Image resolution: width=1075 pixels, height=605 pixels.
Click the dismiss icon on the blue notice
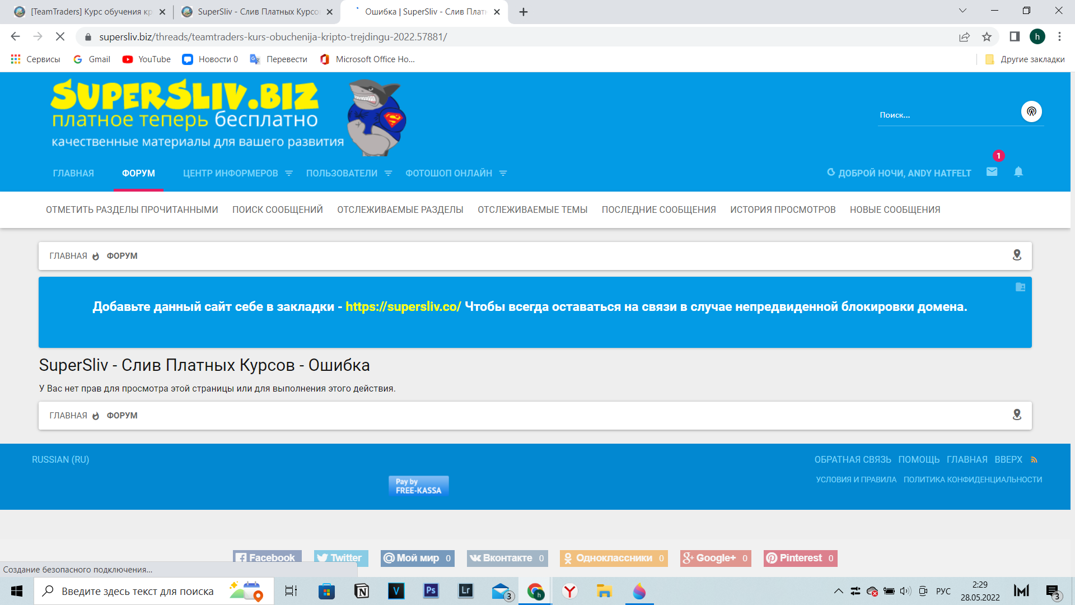click(x=1020, y=287)
